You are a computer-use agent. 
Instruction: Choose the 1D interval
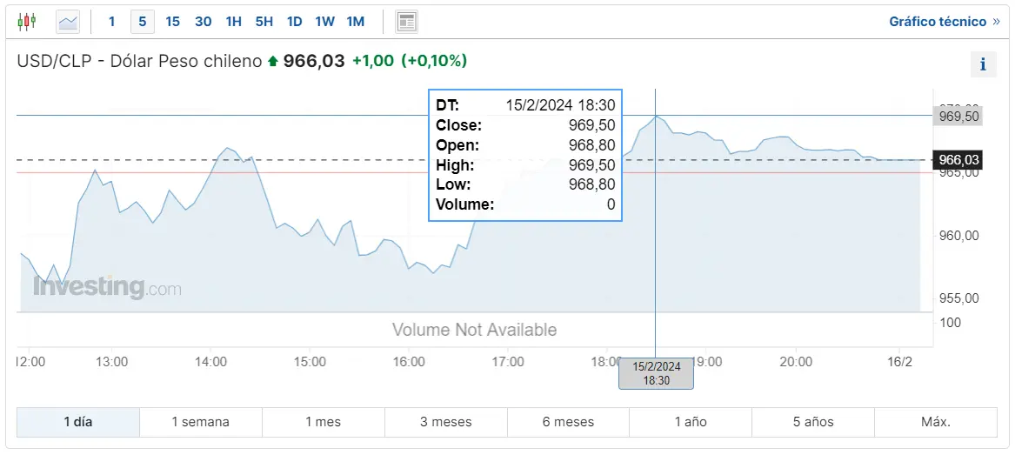coord(295,22)
